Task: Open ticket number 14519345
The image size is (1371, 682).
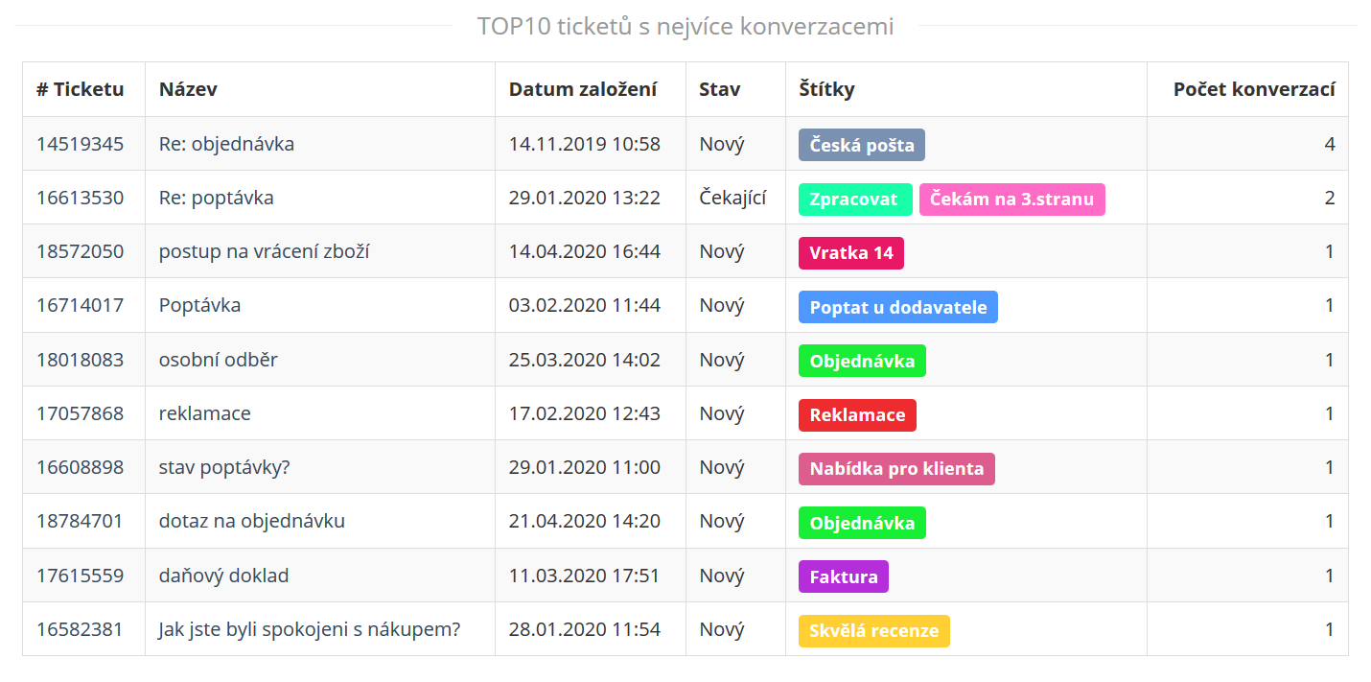Action: 81,144
